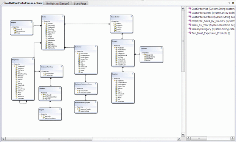Image resolution: width=236 pixels, height=142 pixels.
Task: Collapse the Properties section in Shipper class
Action: coord(11,27)
